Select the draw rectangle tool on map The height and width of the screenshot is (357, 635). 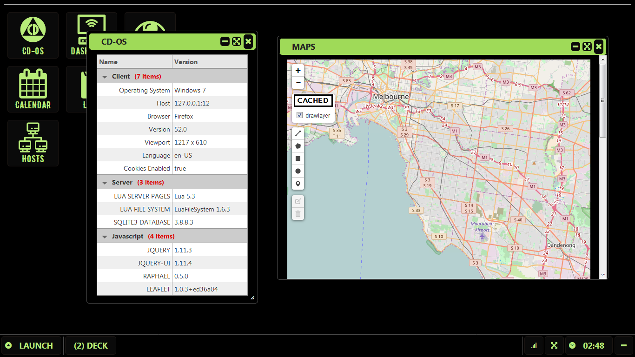298,159
